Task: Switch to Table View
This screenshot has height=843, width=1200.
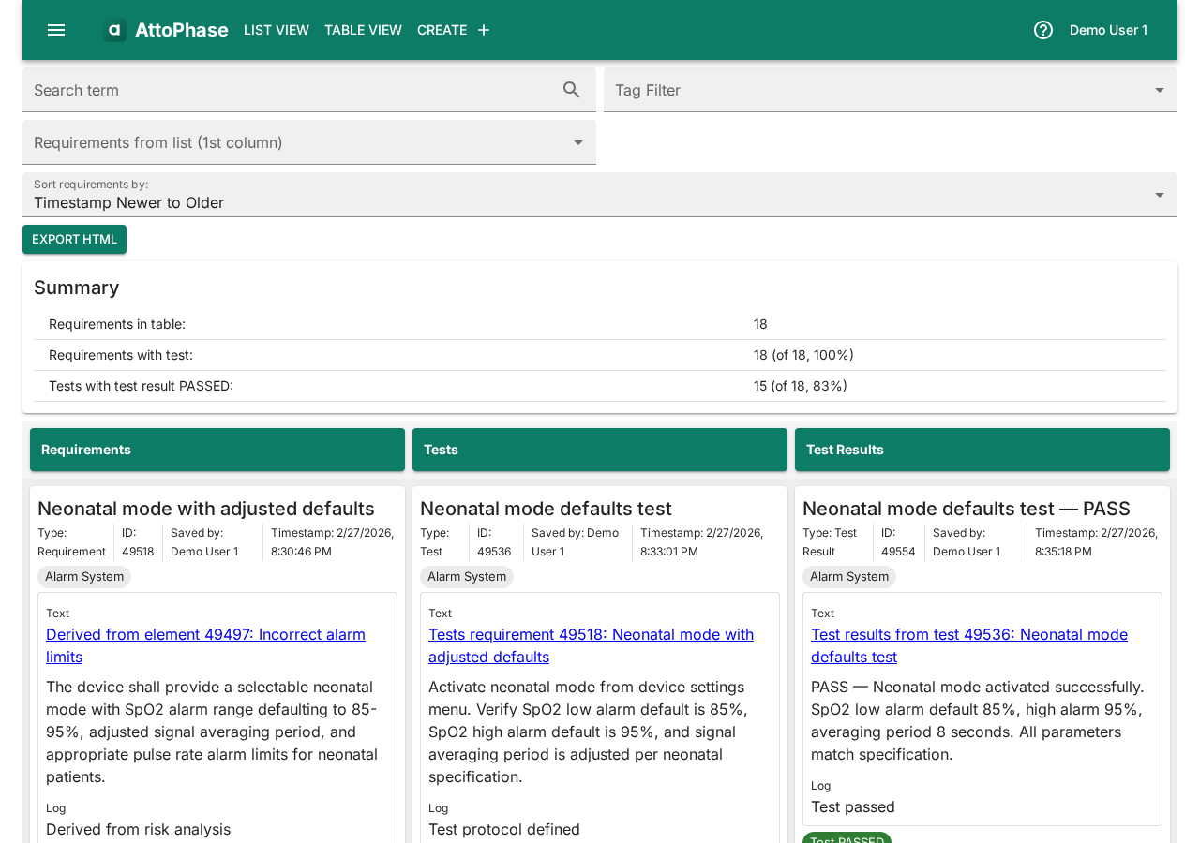Action: (363, 30)
